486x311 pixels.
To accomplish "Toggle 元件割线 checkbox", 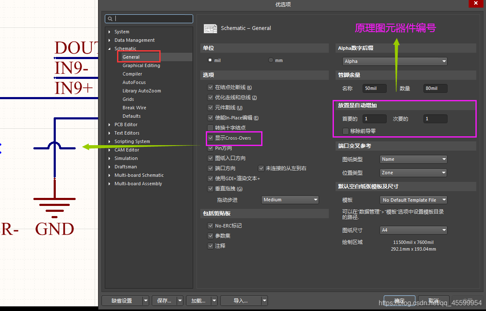I will coord(210,108).
